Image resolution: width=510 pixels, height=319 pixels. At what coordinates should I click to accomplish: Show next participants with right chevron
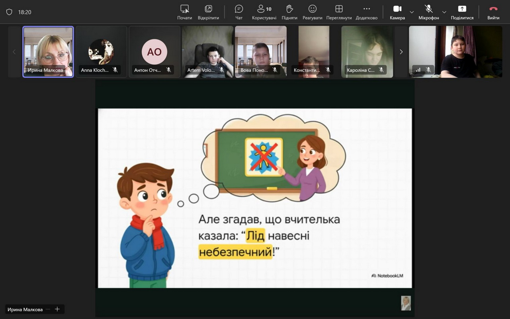click(x=401, y=52)
